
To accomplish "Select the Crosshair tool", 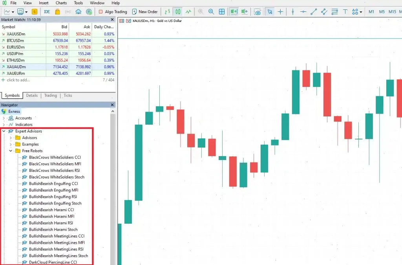I will [280, 11].
